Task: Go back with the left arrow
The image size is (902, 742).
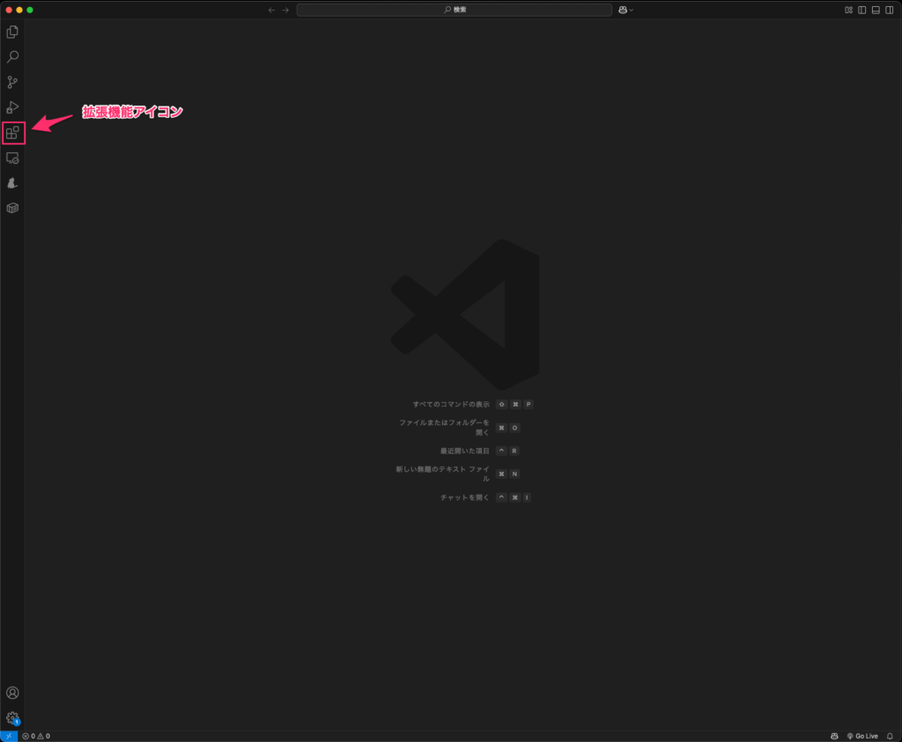Action: (271, 10)
